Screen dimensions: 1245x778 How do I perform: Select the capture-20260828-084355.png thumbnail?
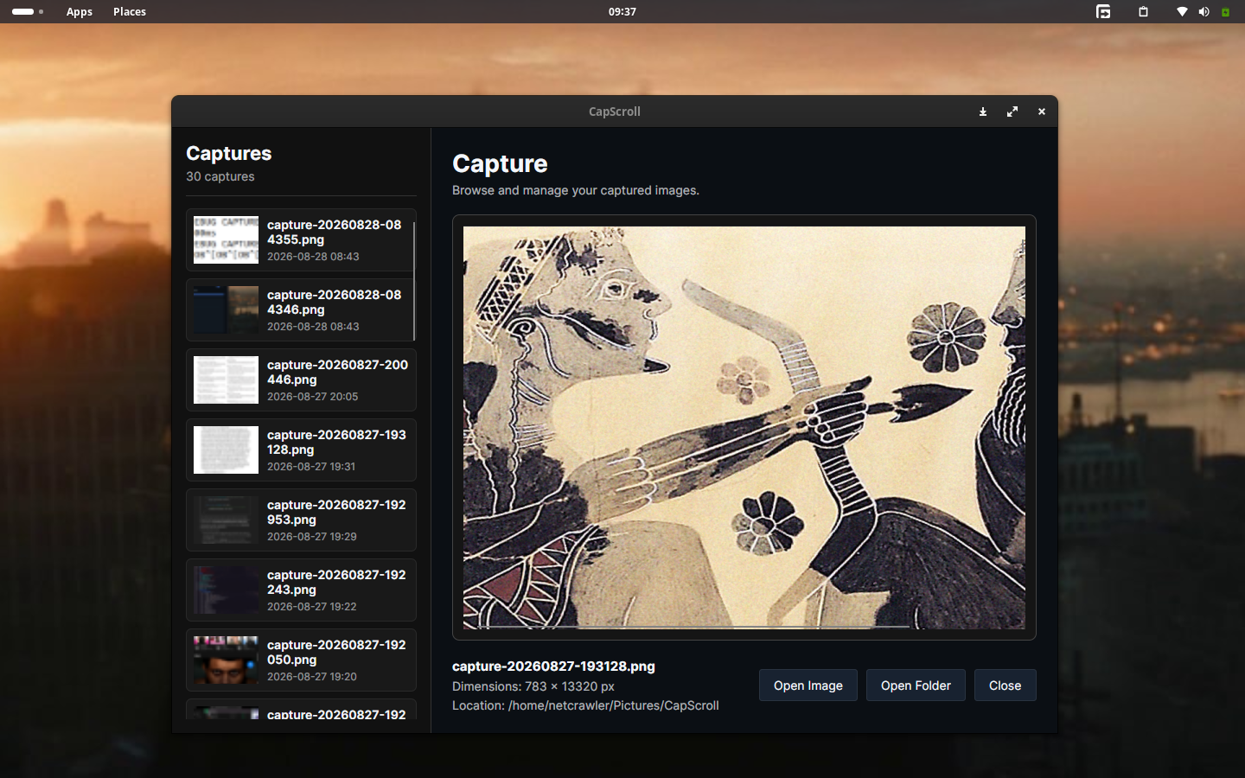pos(226,239)
